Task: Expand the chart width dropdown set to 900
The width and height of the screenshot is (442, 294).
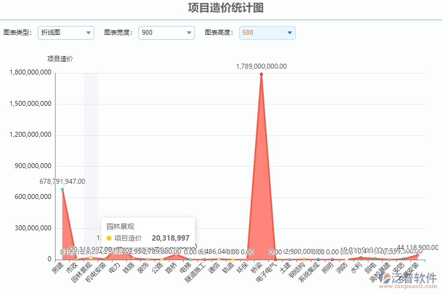Action: (x=166, y=32)
